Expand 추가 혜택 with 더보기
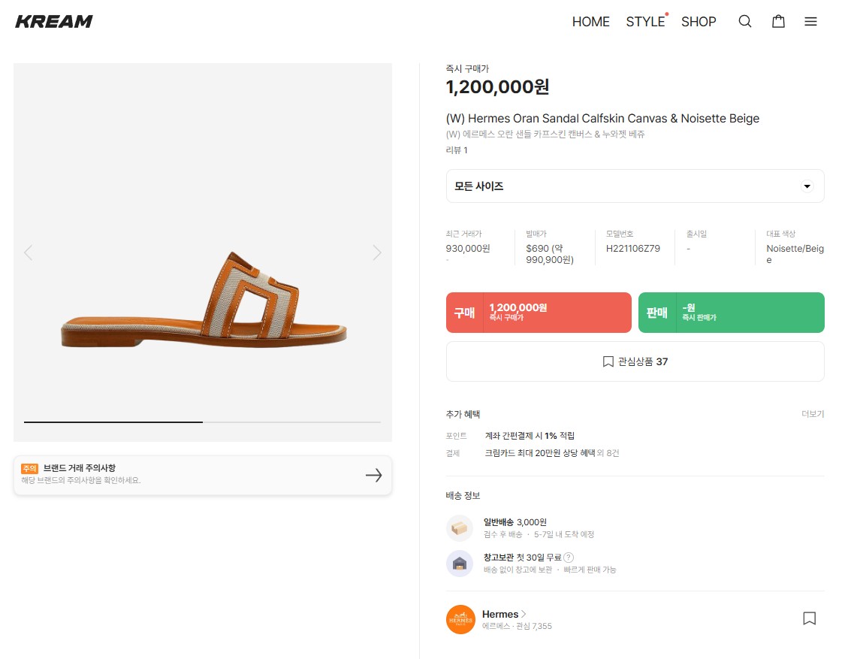The image size is (857, 659). click(x=812, y=414)
